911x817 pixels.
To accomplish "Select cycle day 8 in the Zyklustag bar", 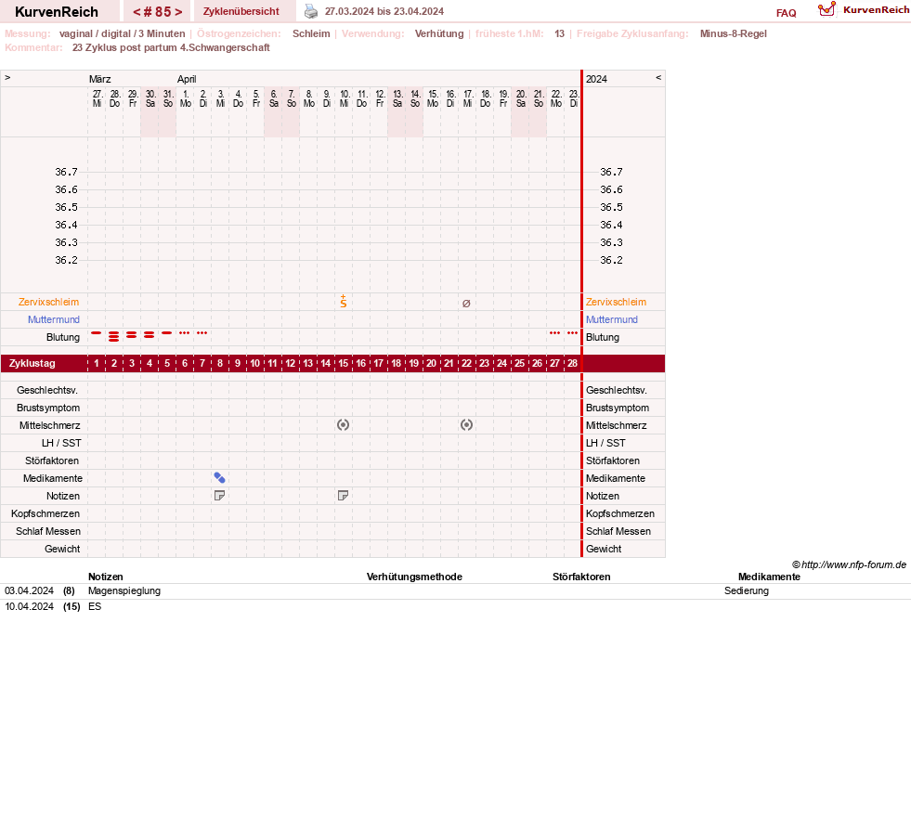I will pos(219,364).
